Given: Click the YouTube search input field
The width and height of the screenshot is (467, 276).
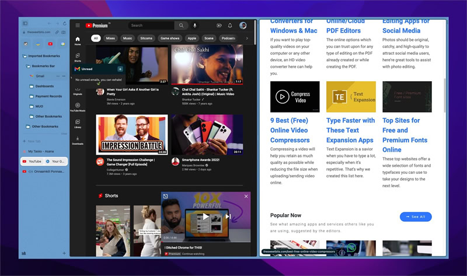Looking at the screenshot, I should pyautogui.click(x=151, y=26).
